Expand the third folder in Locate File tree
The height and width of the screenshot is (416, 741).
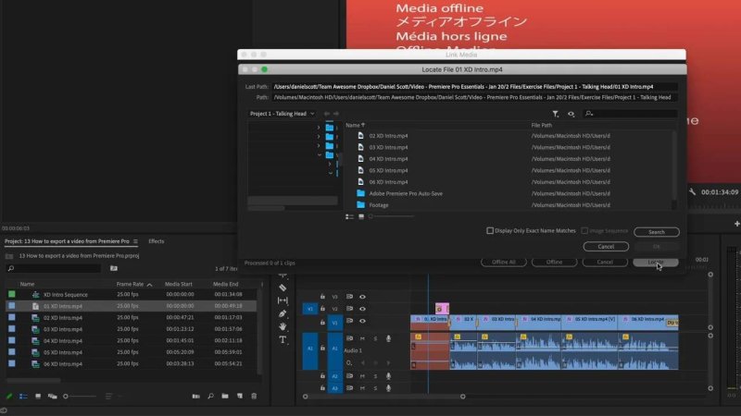click(319, 146)
